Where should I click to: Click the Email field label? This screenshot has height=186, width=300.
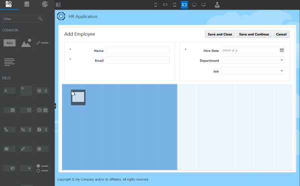click(99, 60)
